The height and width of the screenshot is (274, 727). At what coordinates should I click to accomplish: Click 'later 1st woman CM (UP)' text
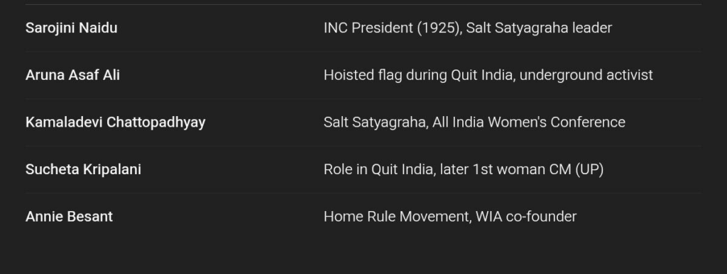[522, 170]
